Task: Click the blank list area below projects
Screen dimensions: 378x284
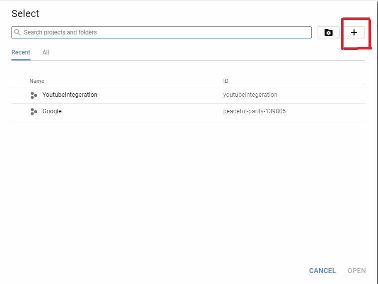Action: click(188, 188)
